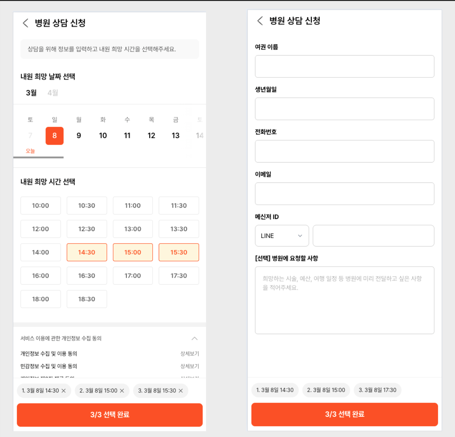This screenshot has width=455, height=437.
Task: Select the 17:30 time slot
Action: click(179, 276)
